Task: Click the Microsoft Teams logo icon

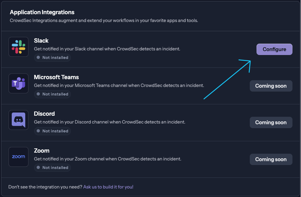Action: point(19,83)
